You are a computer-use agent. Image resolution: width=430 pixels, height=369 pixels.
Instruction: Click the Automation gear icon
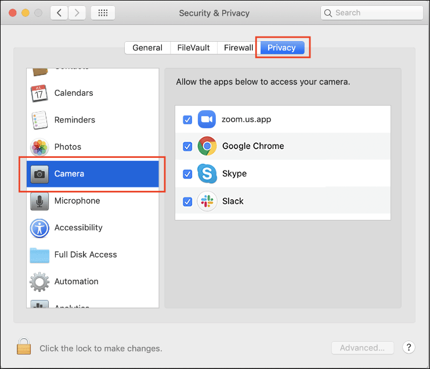click(x=39, y=281)
